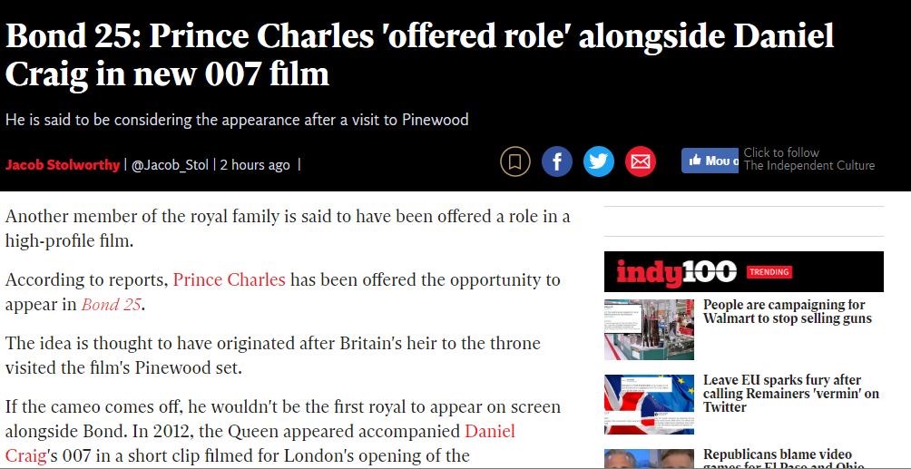The image size is (911, 469).
Task: Follow the Daniel Craig topic link
Action: pos(489,431)
